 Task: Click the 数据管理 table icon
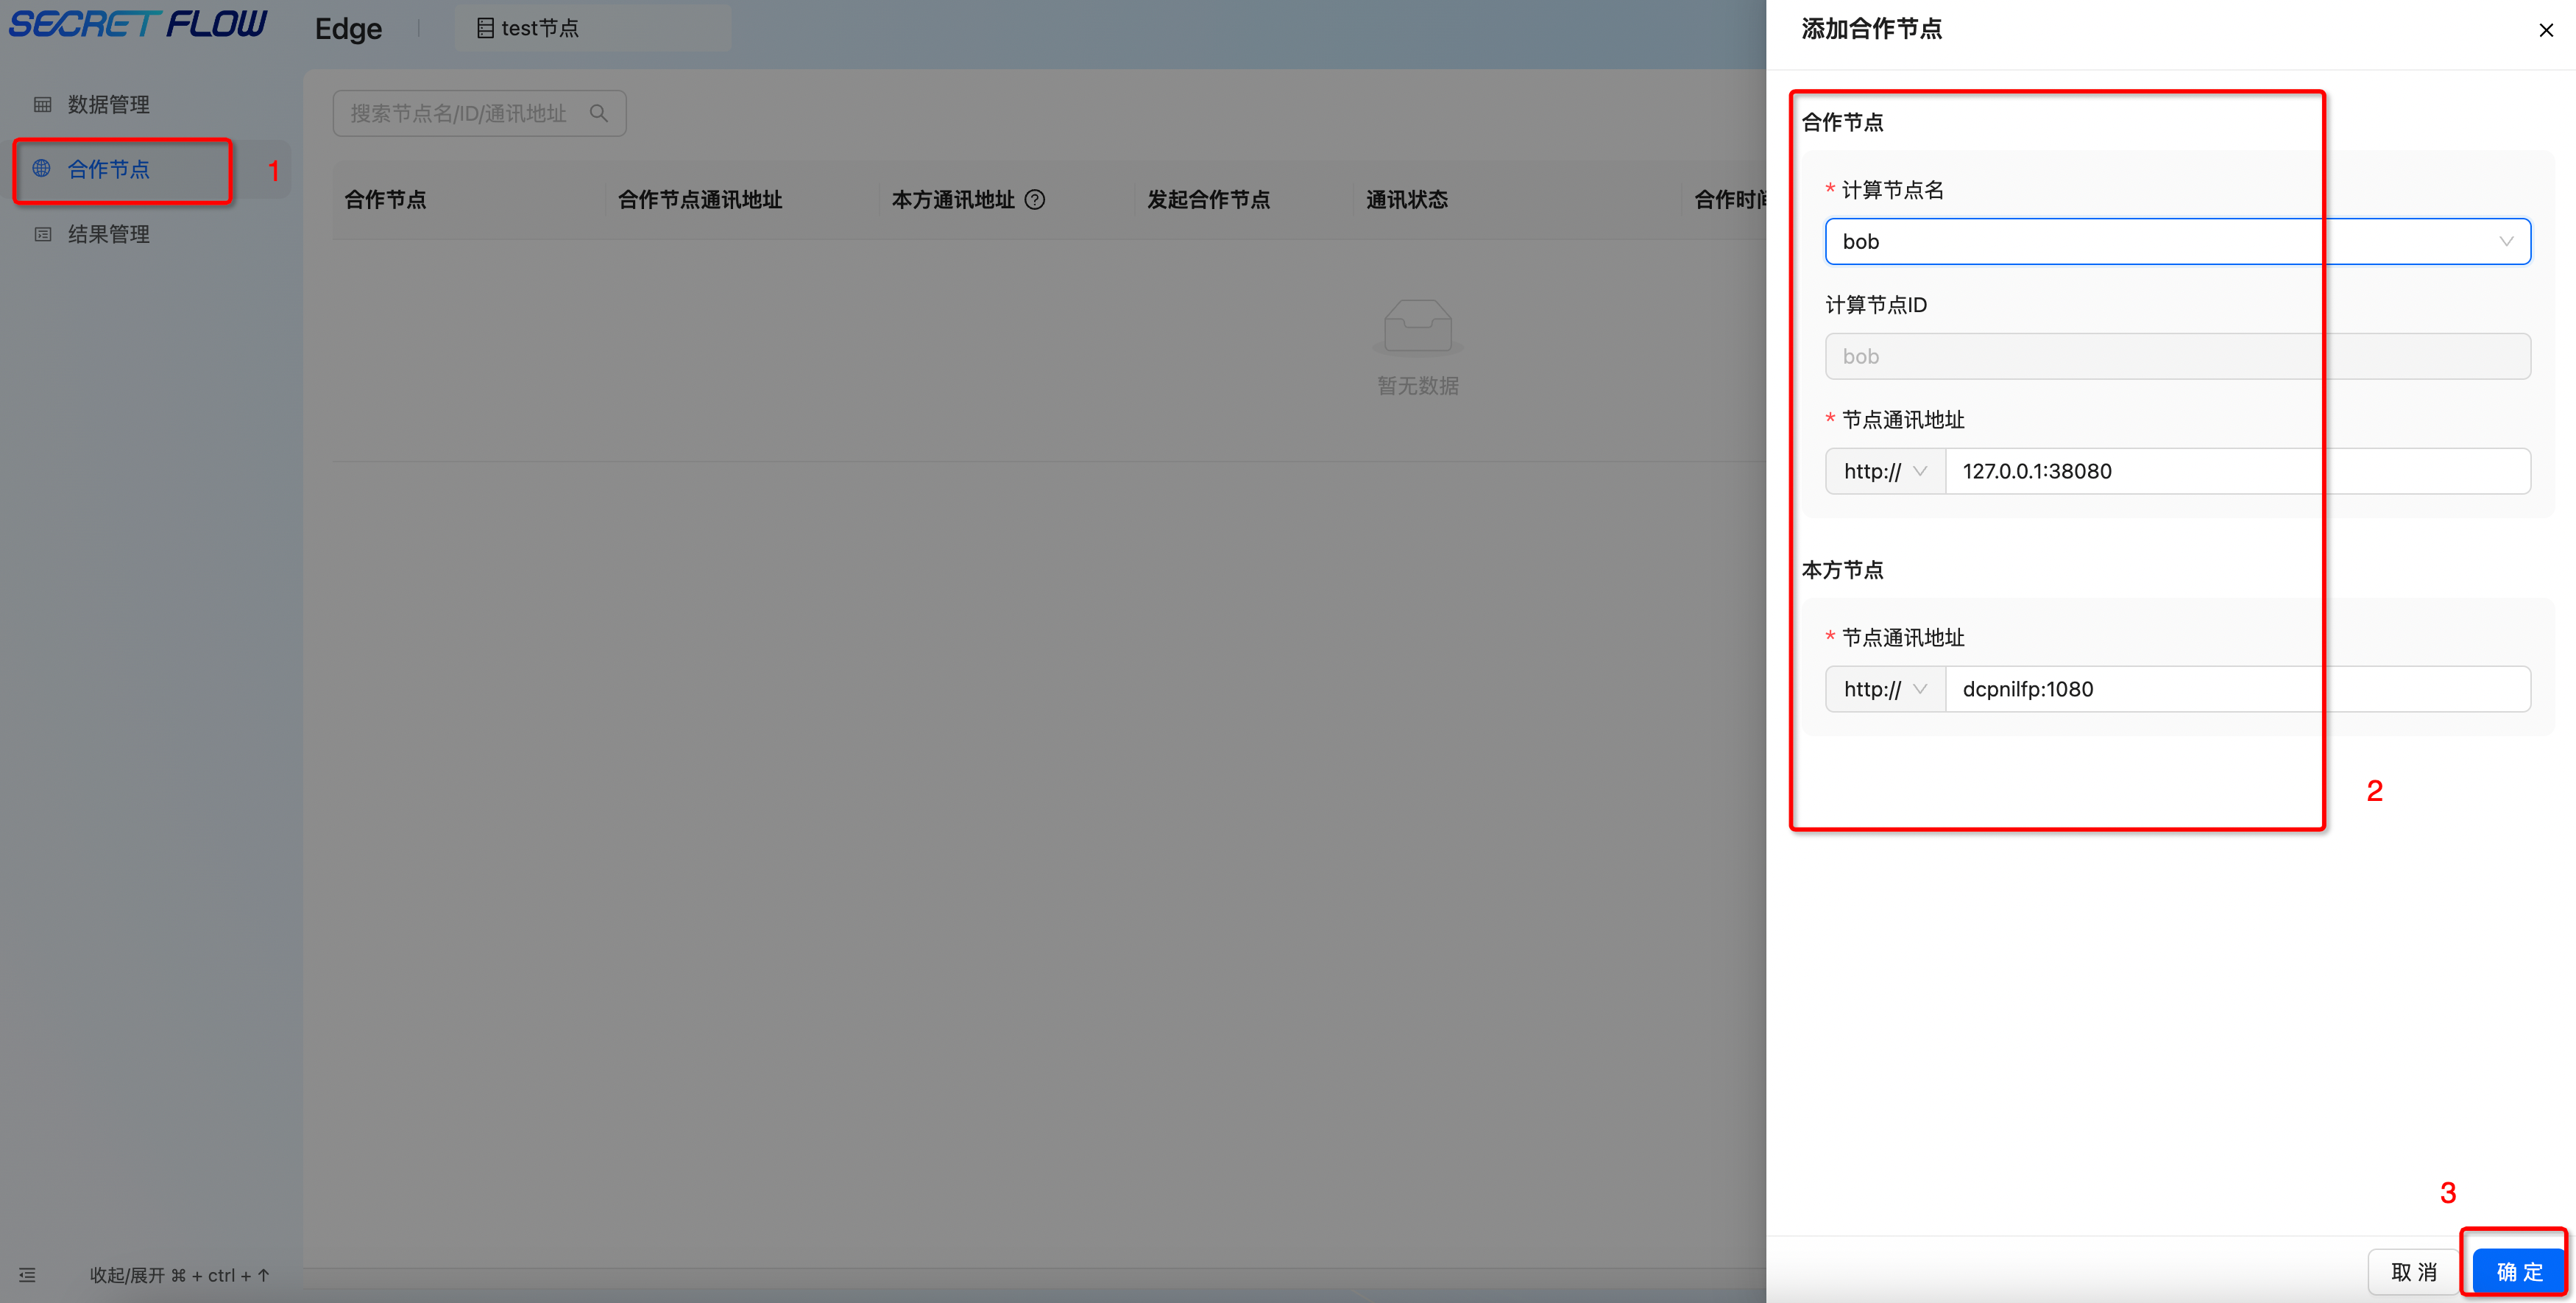point(42,104)
